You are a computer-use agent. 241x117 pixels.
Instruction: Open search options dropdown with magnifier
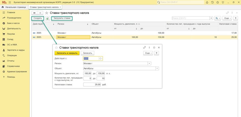[218, 18]
